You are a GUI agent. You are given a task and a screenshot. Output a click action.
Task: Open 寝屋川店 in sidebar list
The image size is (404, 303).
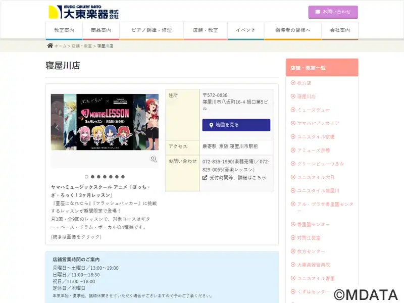307,96
